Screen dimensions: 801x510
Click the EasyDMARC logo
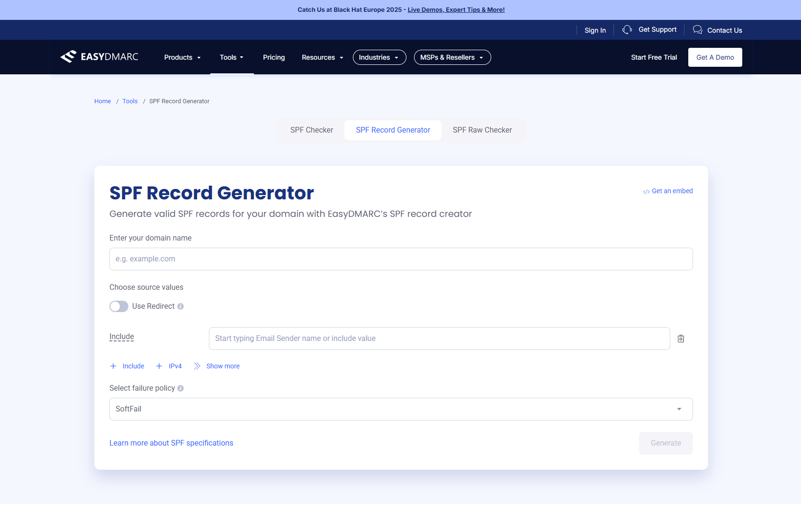click(x=99, y=56)
